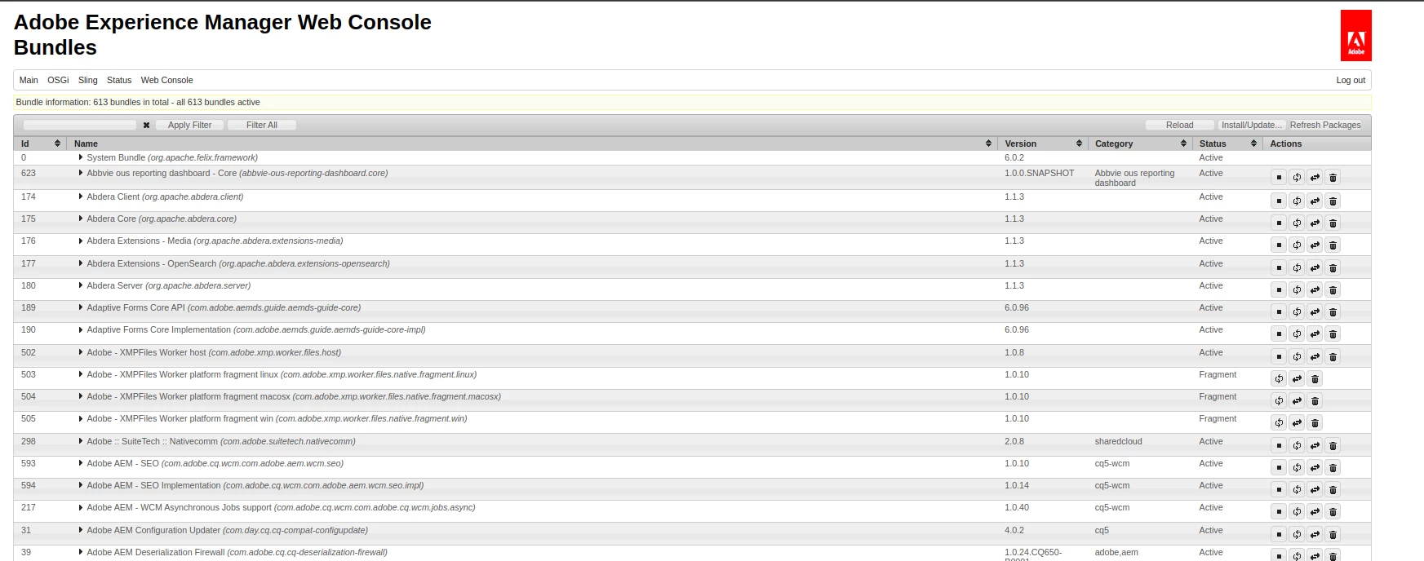Open the Web Console menu

(x=166, y=80)
